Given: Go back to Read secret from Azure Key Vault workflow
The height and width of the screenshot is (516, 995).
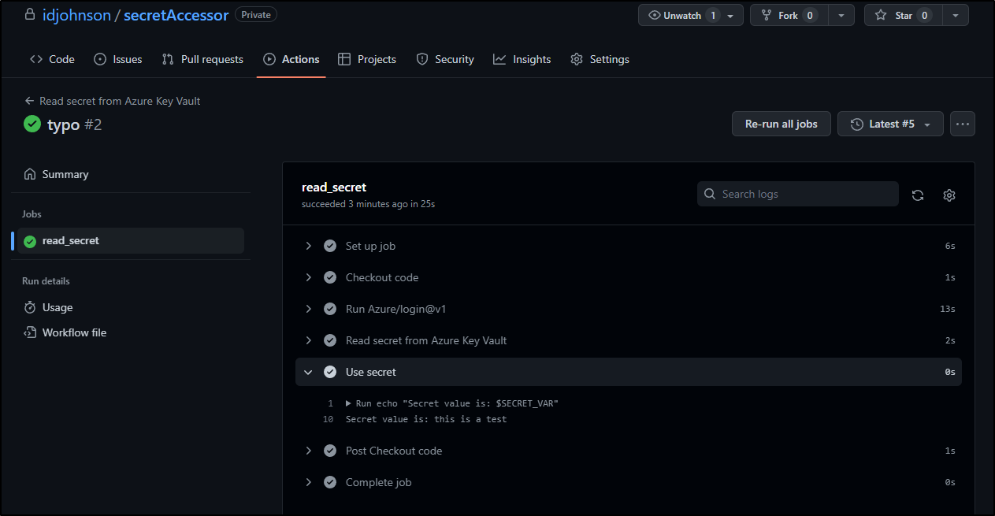Looking at the screenshot, I should point(113,101).
